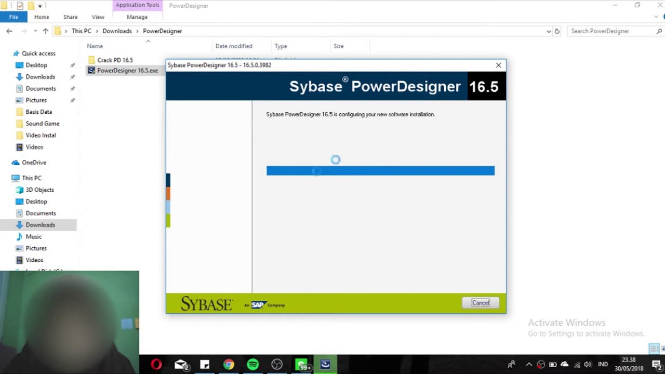Viewport: 665px width, 374px height.
Task: Click the OneDrive cloud tray icon
Action: coord(565,364)
